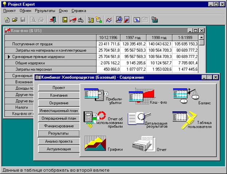Click the exit door toolbar icon
This screenshot has height=174, width=227.
click(53, 20)
